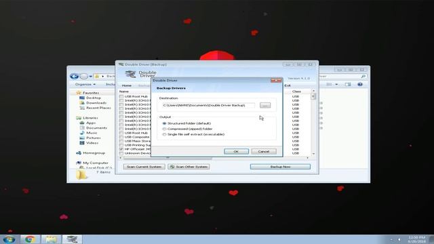Click the Pictures library icon
Viewport: 434px width, 244px height.
pos(82,138)
